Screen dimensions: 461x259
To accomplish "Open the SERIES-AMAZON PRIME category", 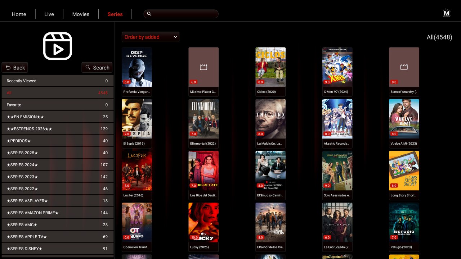I will (x=58, y=213).
